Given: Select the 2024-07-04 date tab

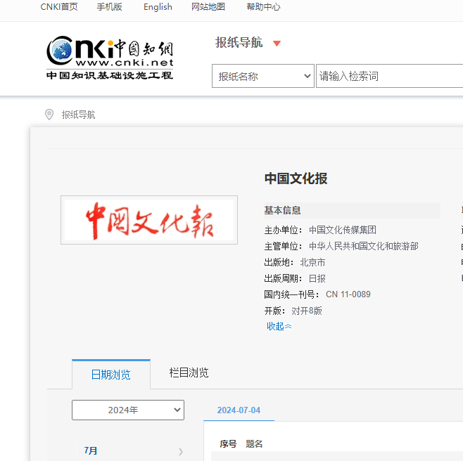Looking at the screenshot, I should 239,410.
